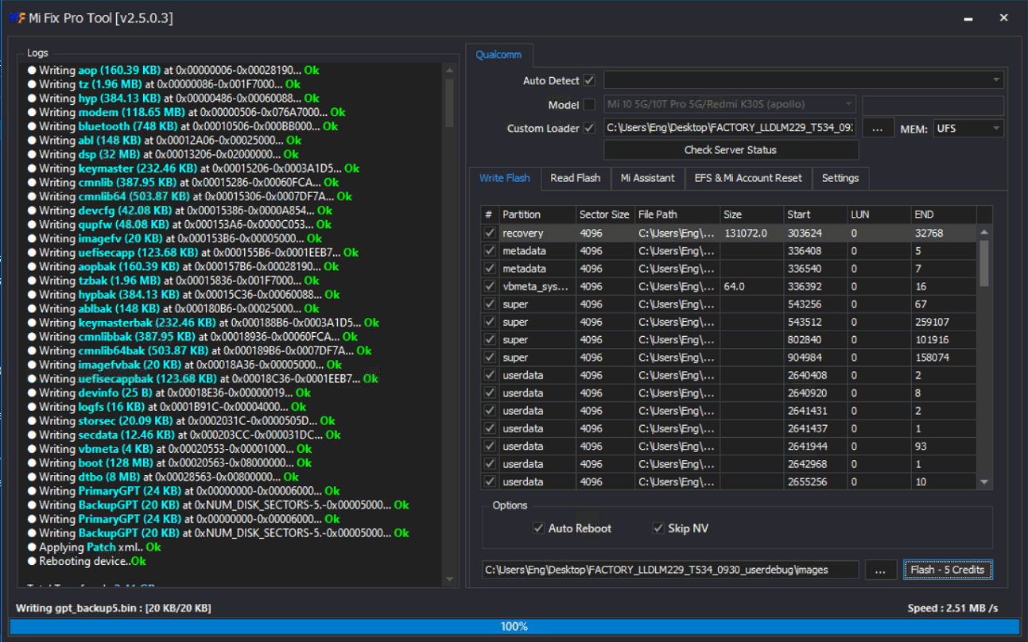Close the Mi Fix Pro Tool window

coord(1004,18)
